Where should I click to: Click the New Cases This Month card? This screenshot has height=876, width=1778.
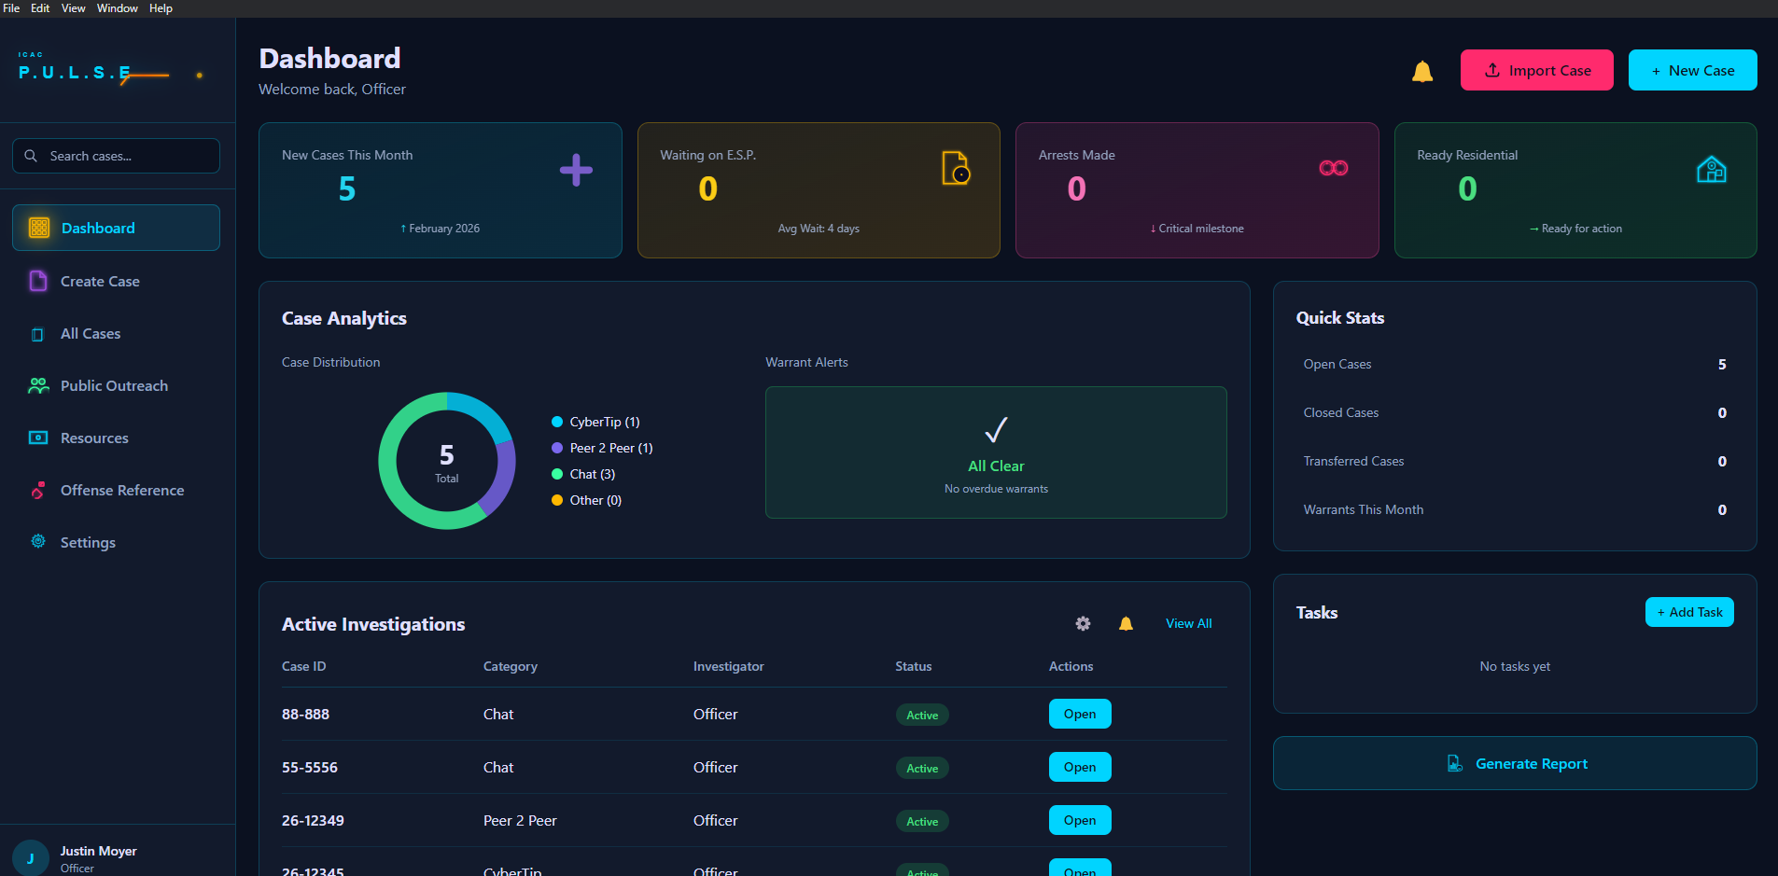[441, 190]
